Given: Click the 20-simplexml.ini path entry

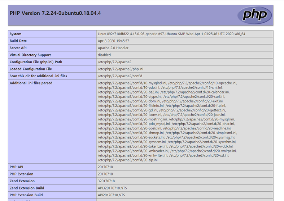Looking at the screenshot, I should [x=201, y=133].
